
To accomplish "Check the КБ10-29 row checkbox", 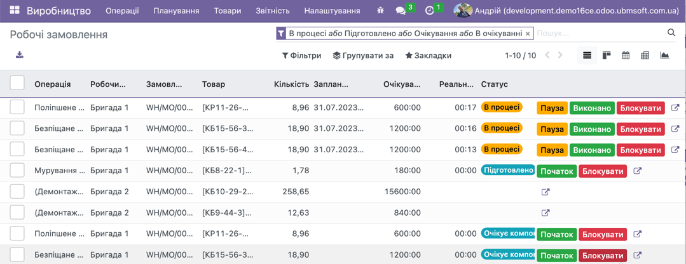I will (x=17, y=191).
